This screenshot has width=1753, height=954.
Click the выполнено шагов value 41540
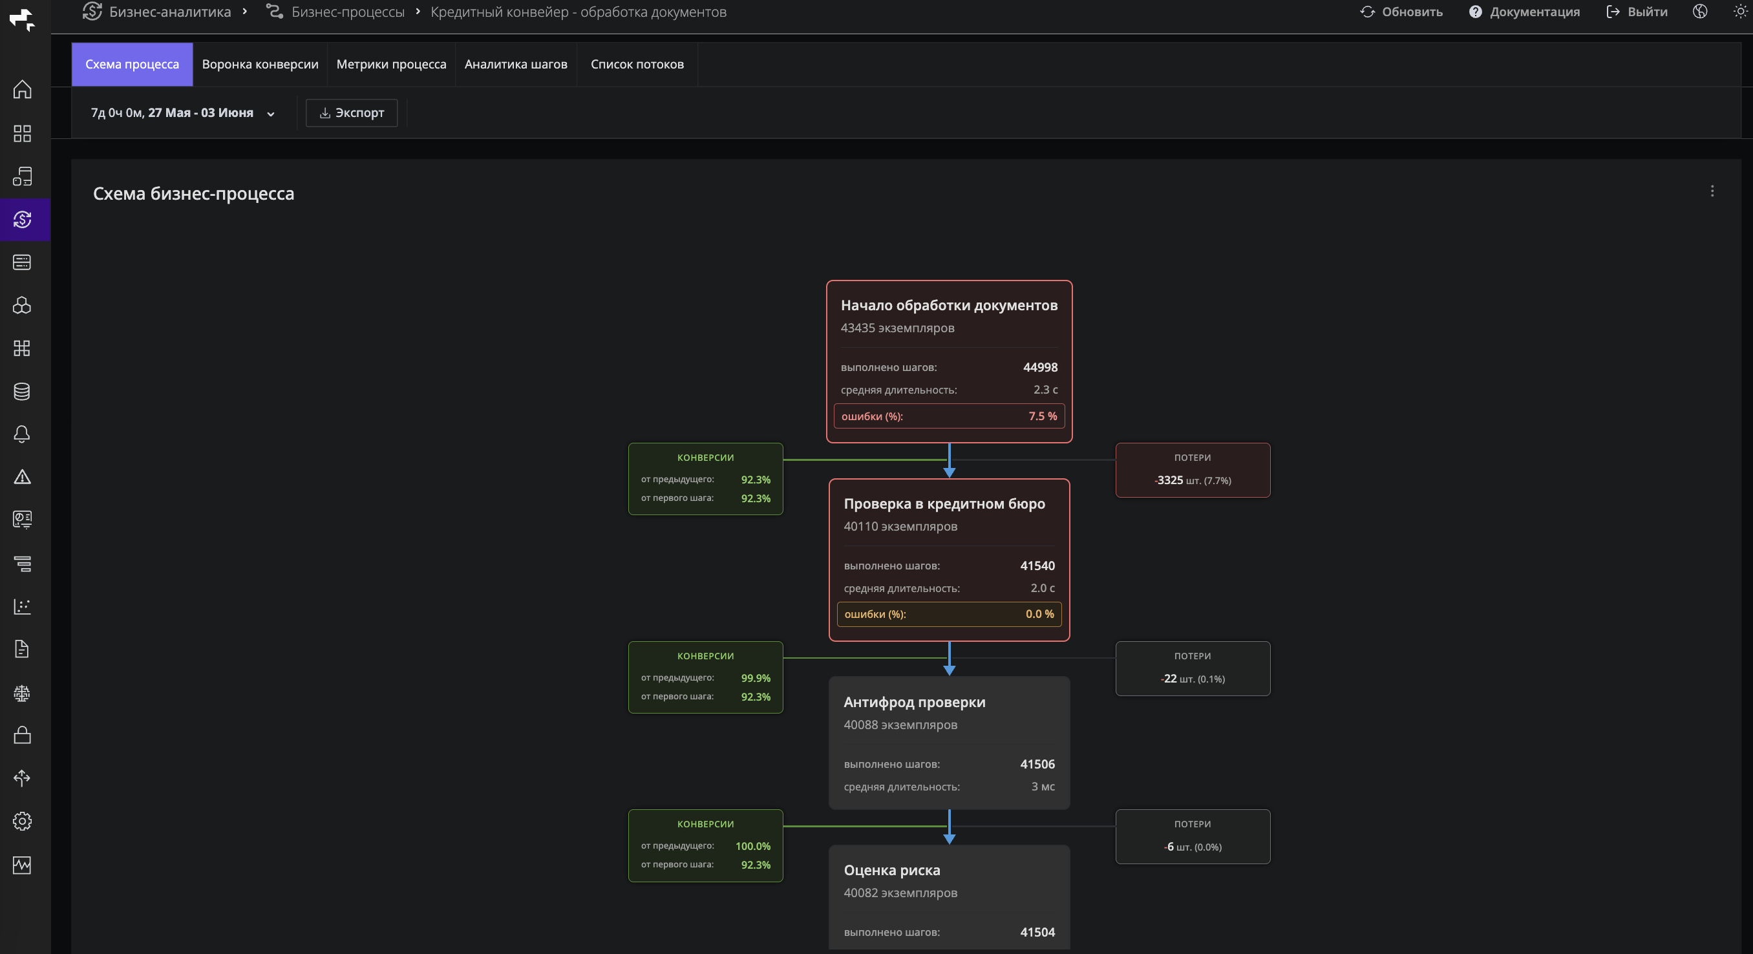tap(1037, 566)
